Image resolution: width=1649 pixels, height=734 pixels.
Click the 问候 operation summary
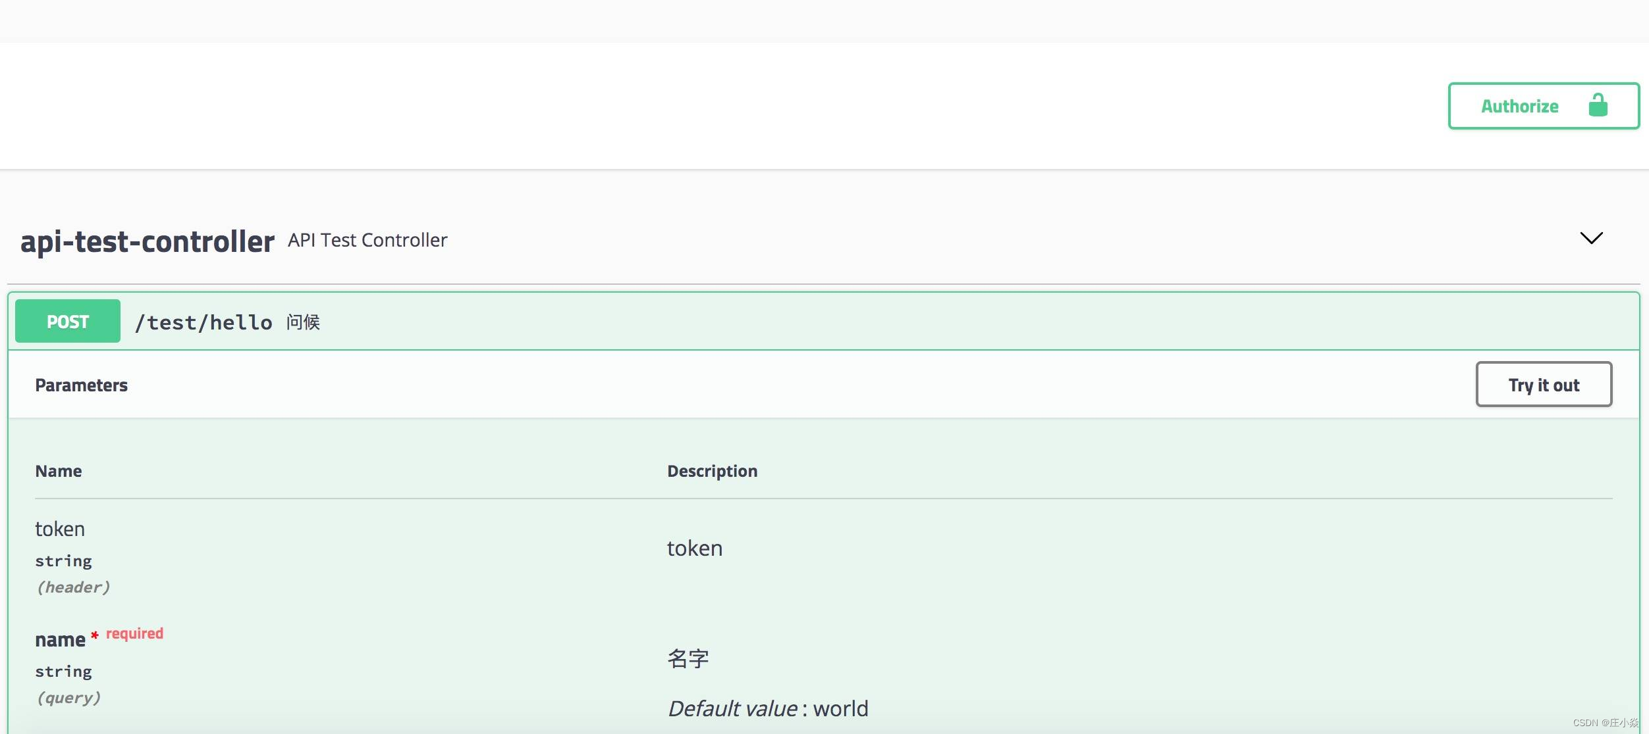click(x=303, y=322)
